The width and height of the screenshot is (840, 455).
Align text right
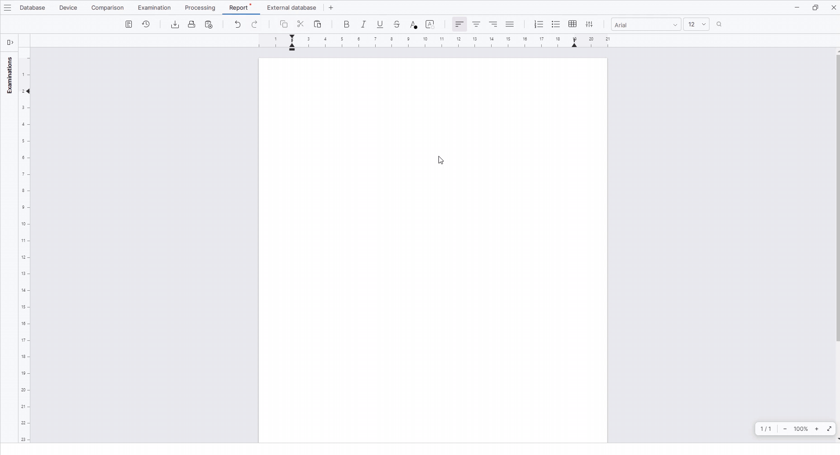(x=493, y=25)
